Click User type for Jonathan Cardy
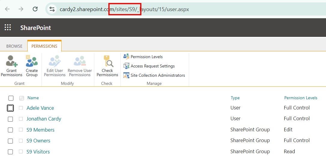Image resolution: width=326 pixels, height=161 pixels. coord(235,118)
